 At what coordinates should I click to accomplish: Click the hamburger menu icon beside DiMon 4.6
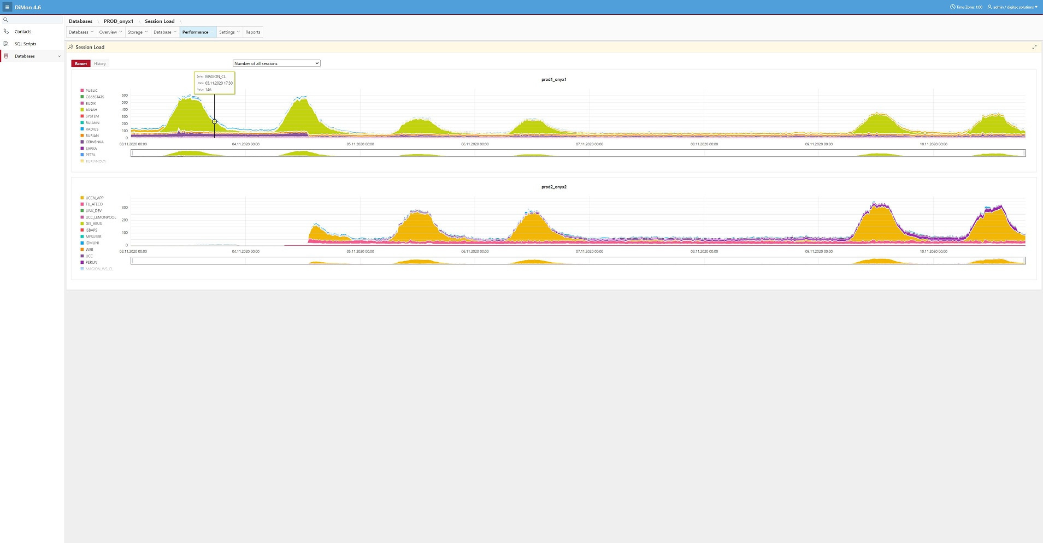(x=7, y=7)
